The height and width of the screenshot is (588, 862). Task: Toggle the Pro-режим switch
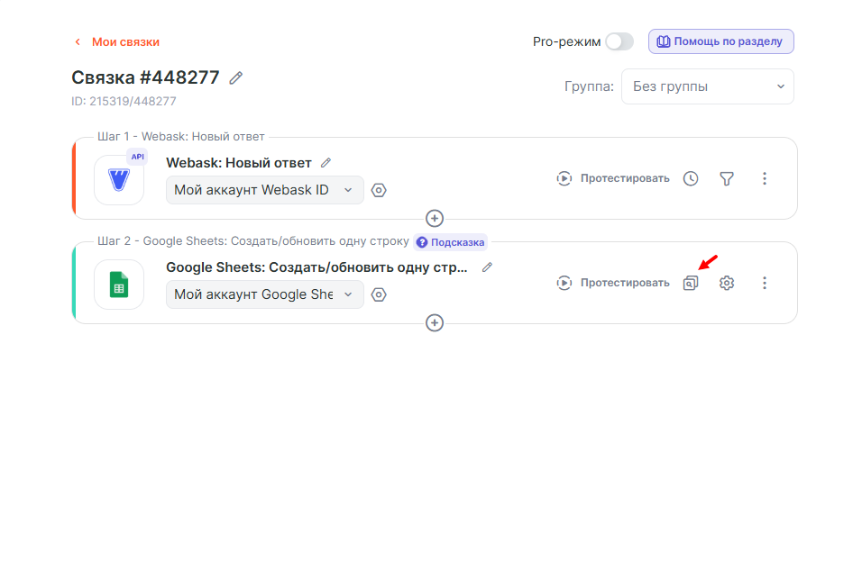(619, 41)
